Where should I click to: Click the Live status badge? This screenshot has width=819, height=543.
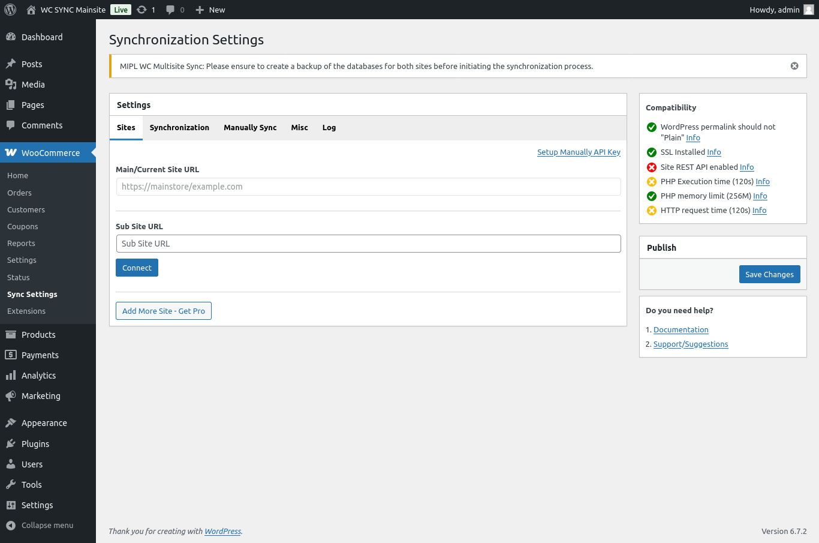121,10
